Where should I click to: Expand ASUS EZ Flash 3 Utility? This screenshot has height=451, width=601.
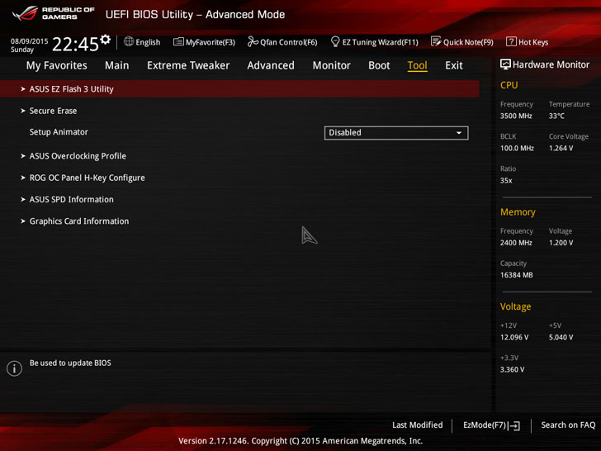click(x=239, y=89)
